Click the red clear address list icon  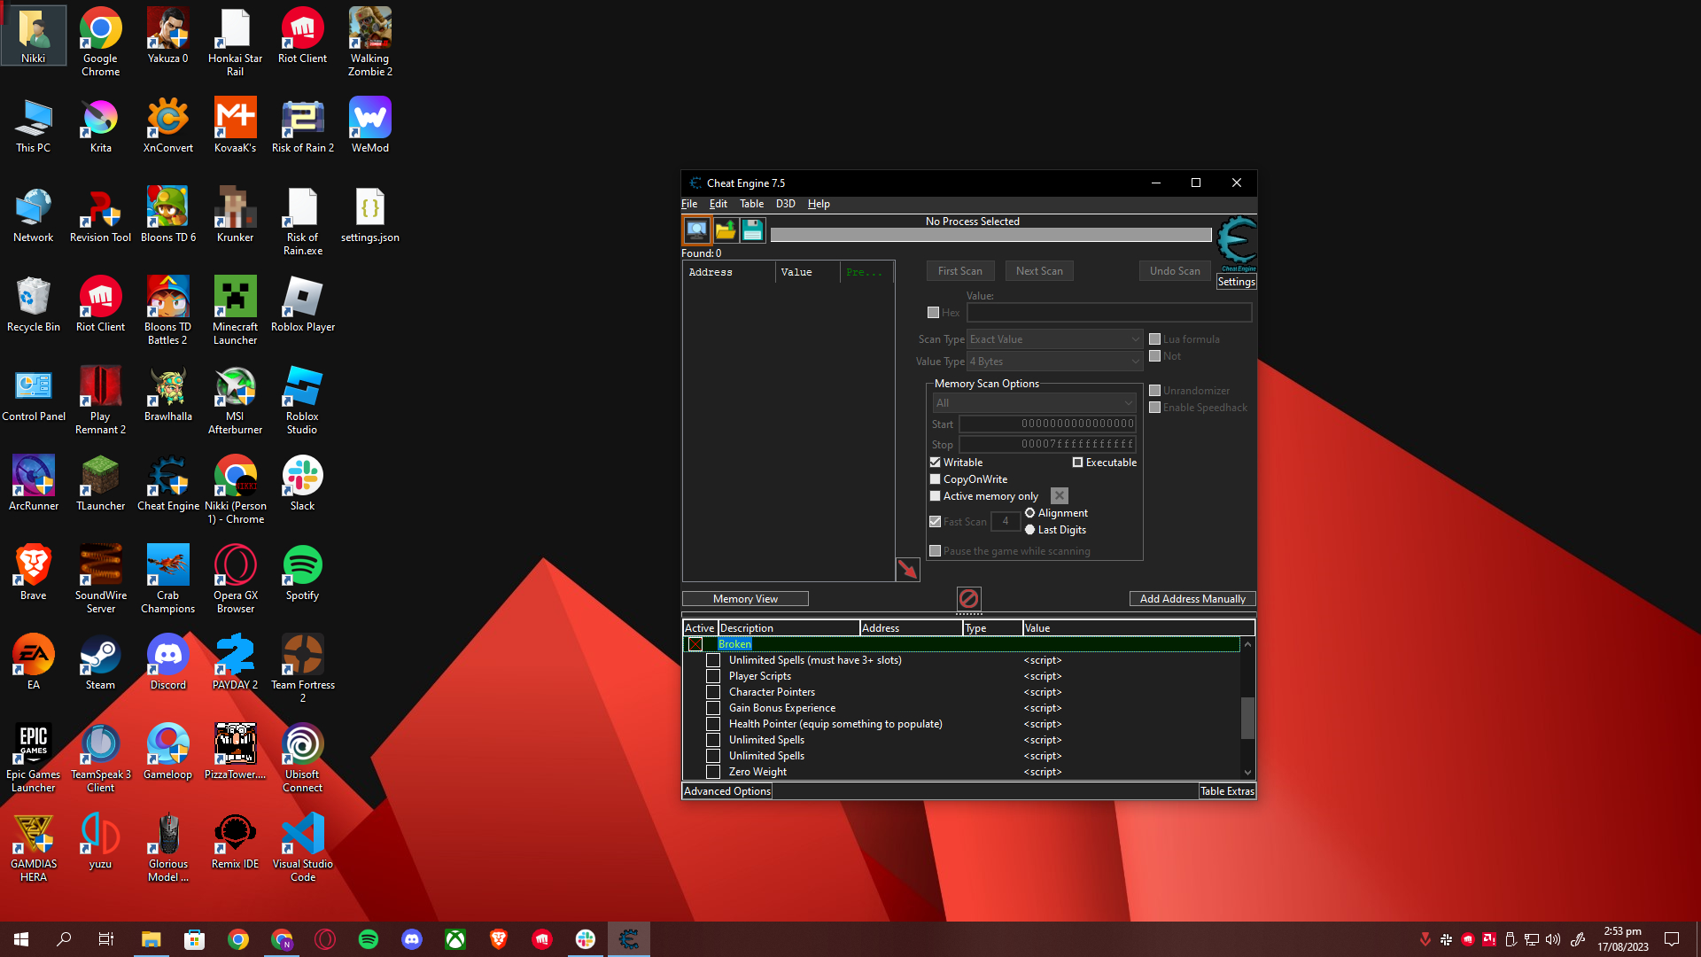tap(968, 599)
